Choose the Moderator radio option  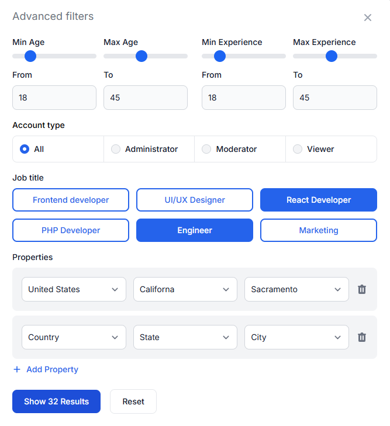pos(206,149)
